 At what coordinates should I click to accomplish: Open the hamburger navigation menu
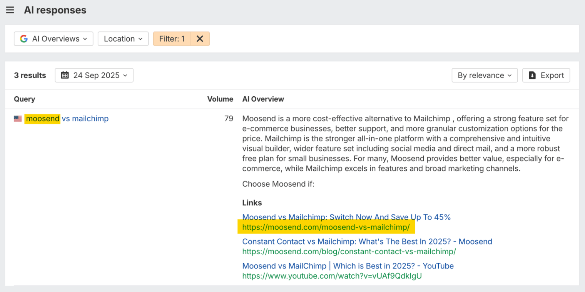10,10
